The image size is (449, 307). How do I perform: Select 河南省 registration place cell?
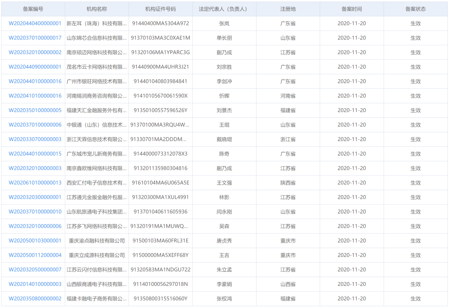pos(288,96)
